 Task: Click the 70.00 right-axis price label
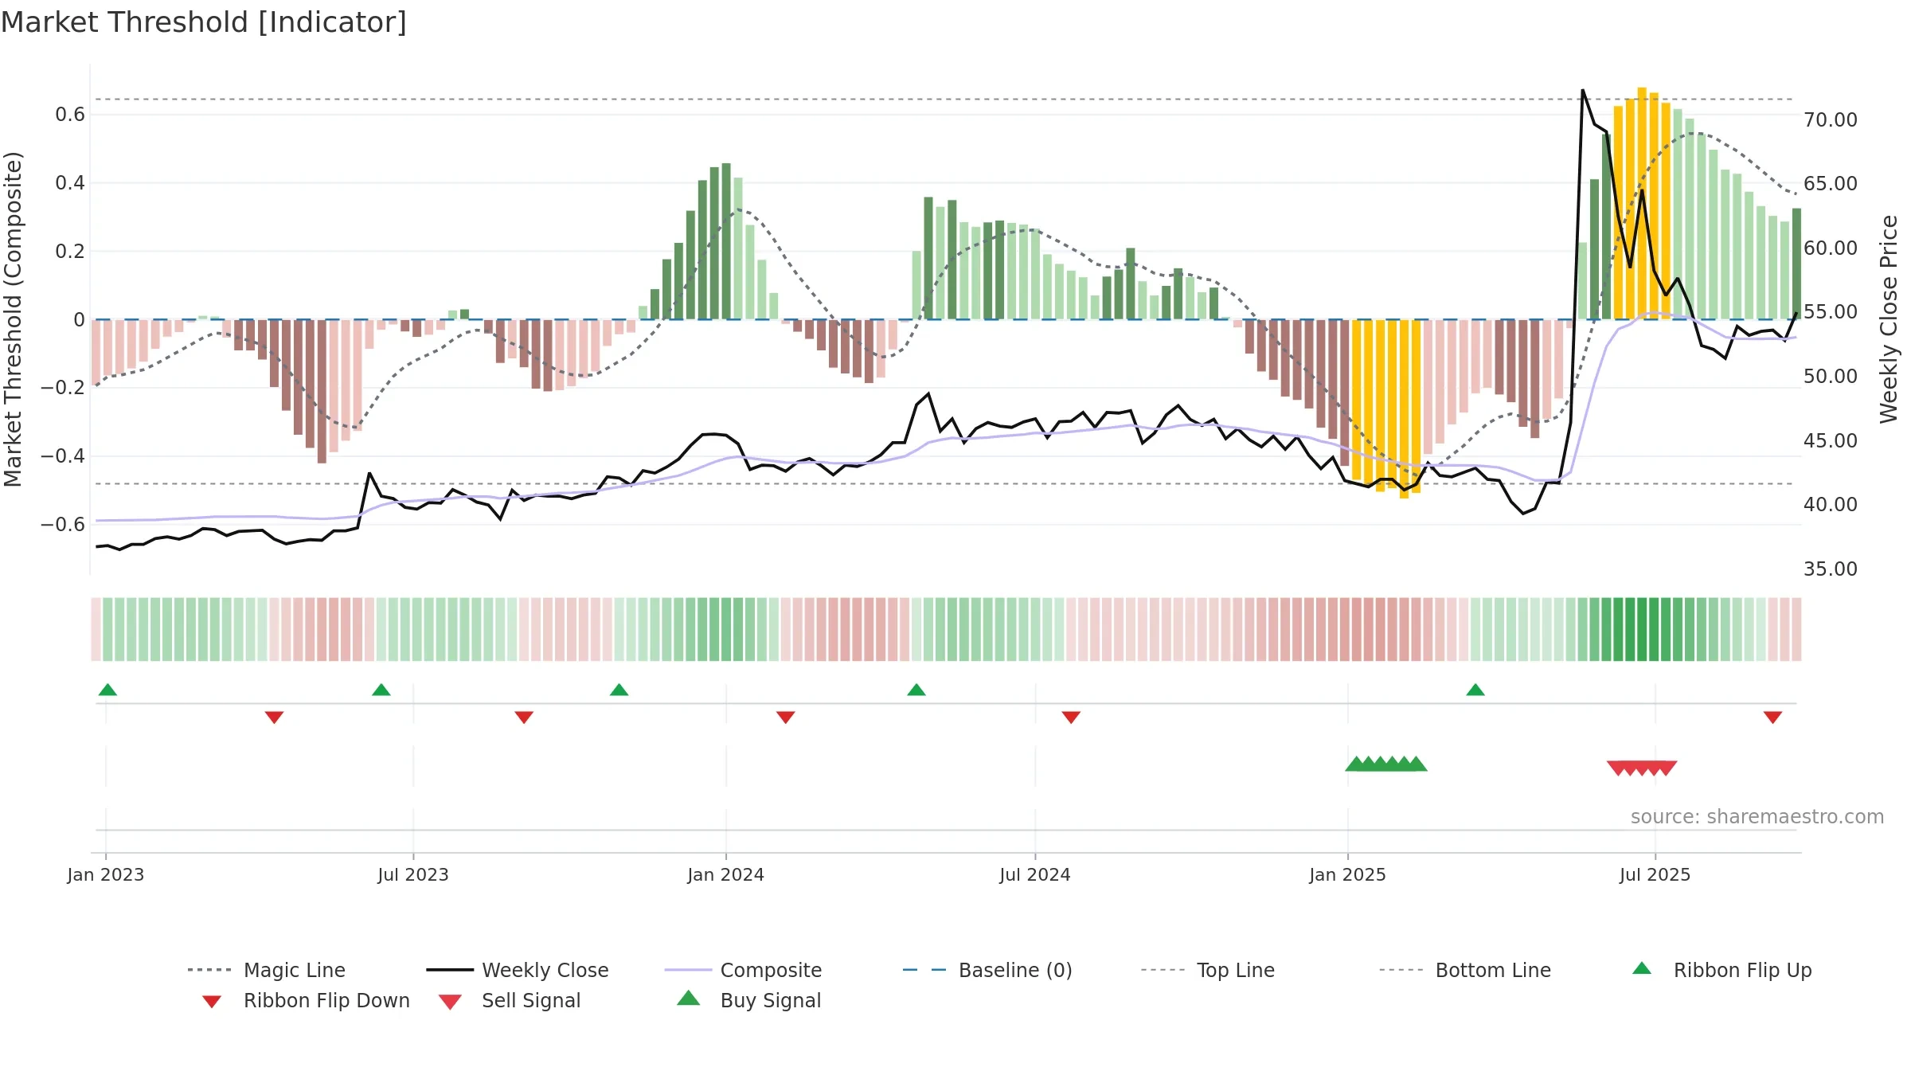(1831, 120)
